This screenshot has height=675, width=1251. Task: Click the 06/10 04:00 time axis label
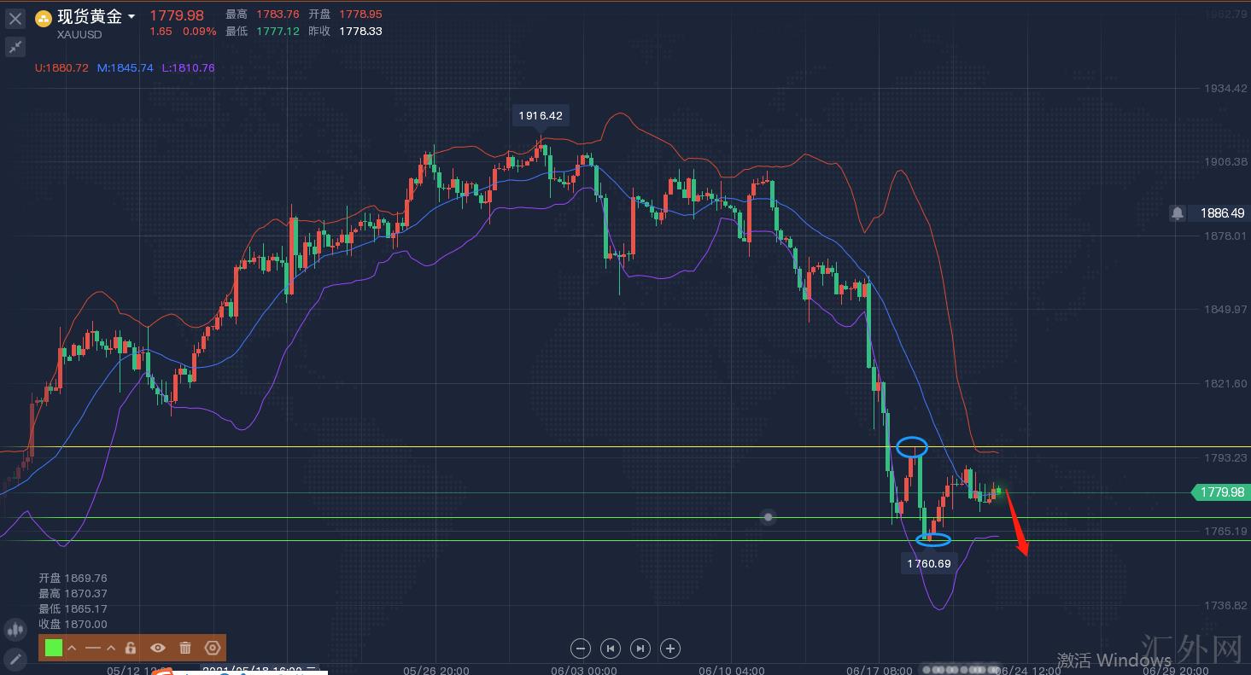pyautogui.click(x=732, y=670)
